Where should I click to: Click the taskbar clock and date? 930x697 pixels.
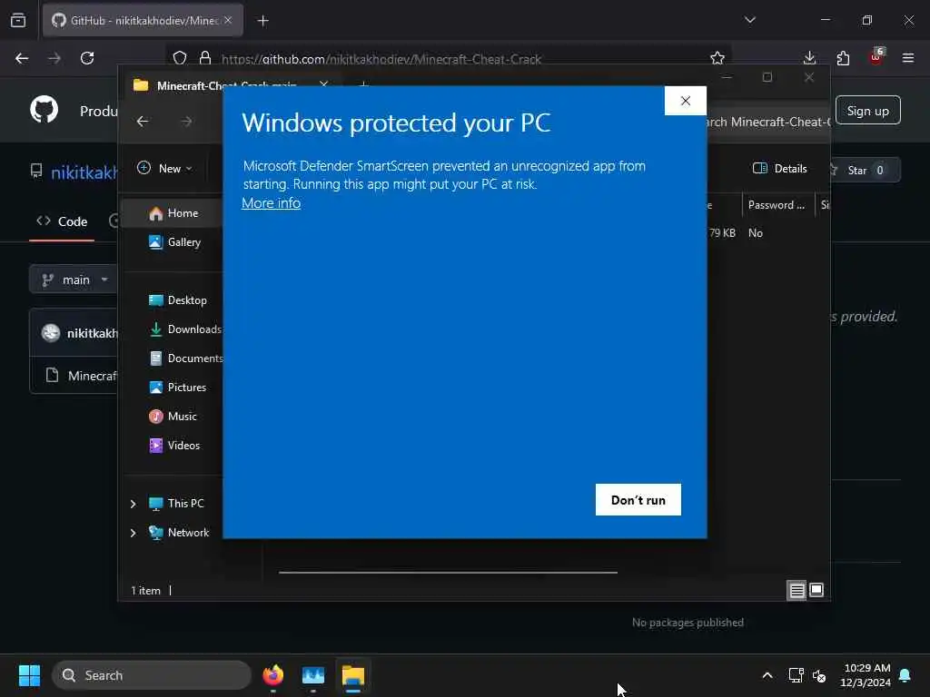866,675
